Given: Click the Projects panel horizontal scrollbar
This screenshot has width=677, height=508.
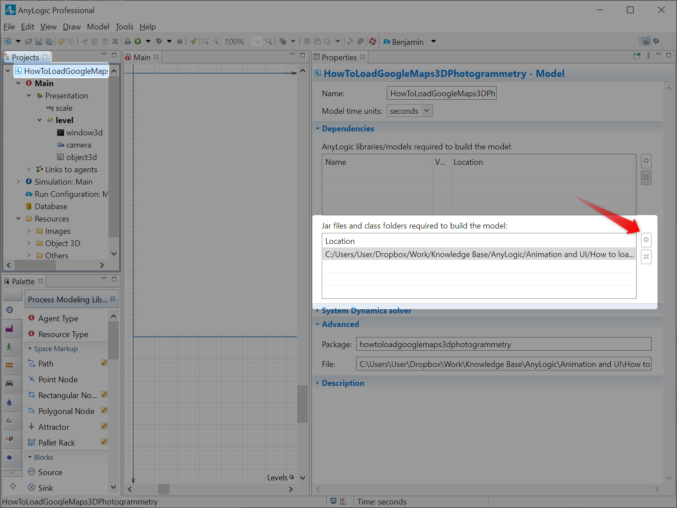Looking at the screenshot, I should (35, 265).
